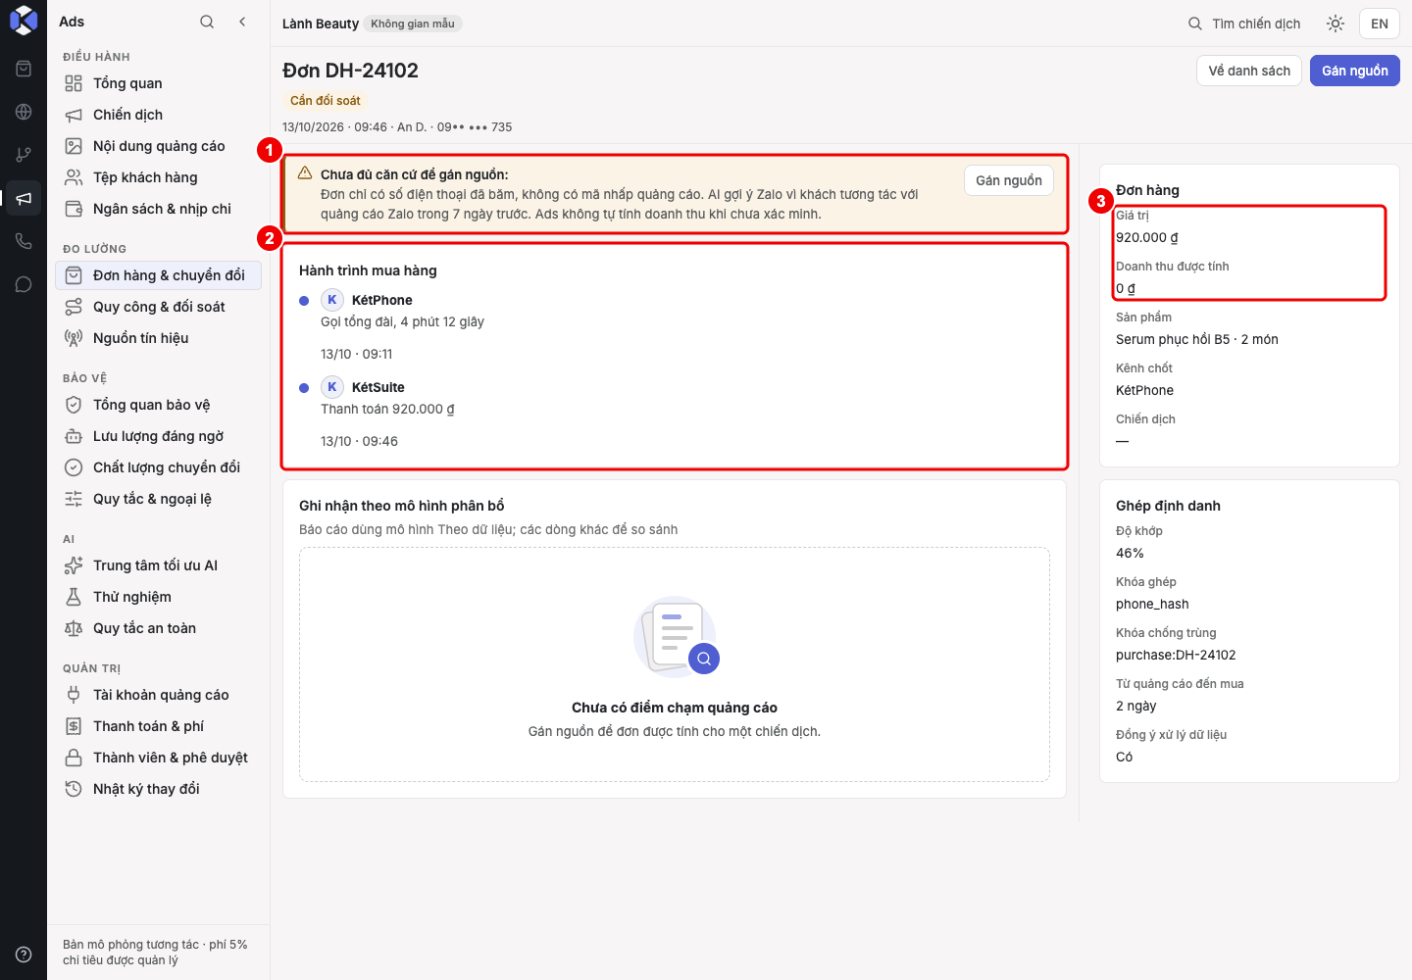The height and width of the screenshot is (980, 1412).
Task: Open the chat bubble module in left rail
Action: (24, 284)
